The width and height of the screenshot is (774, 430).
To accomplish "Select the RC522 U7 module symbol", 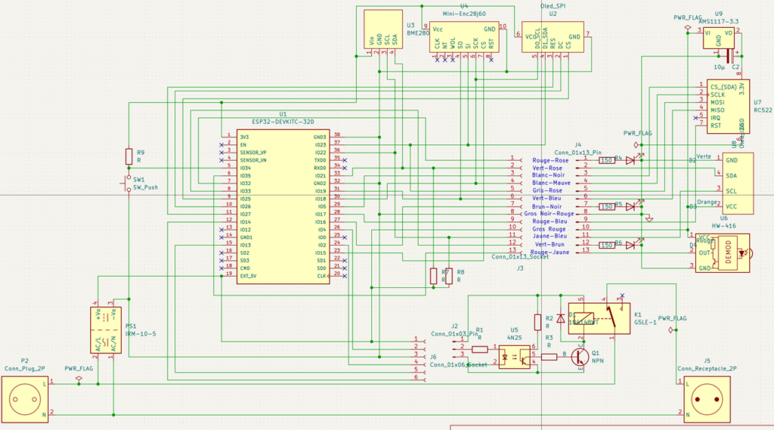I will click(x=728, y=106).
